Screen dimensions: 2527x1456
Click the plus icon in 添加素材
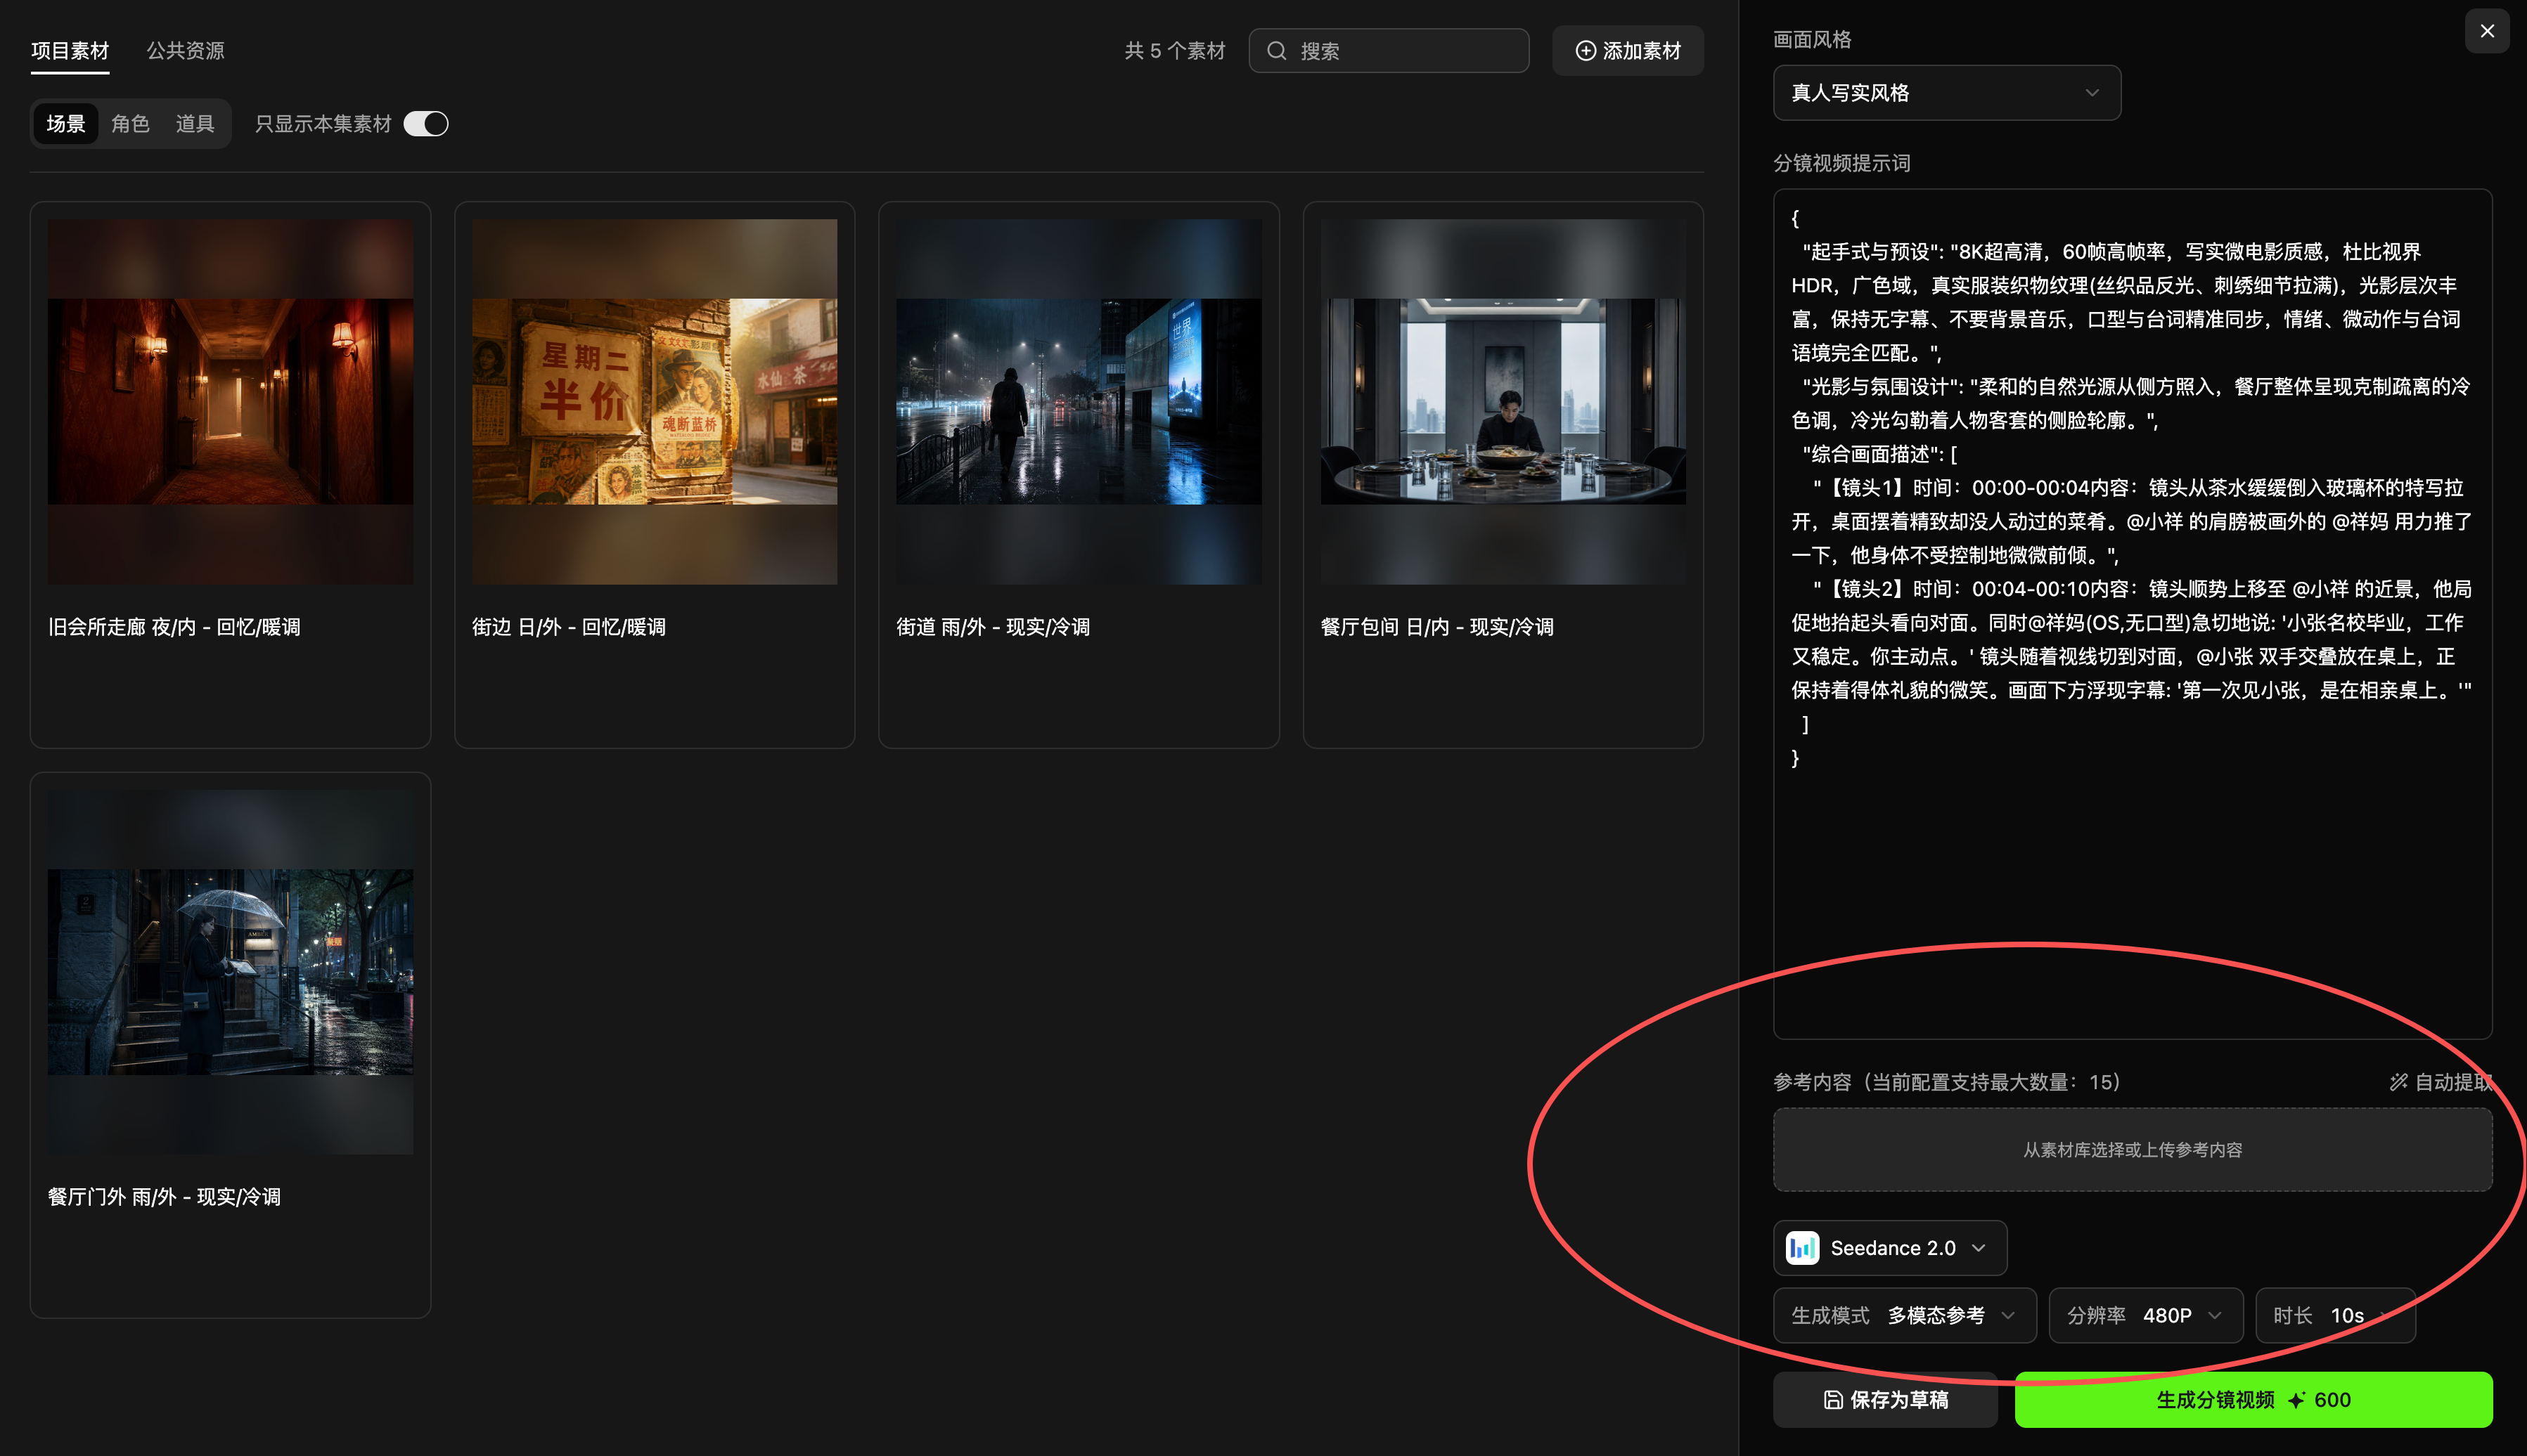point(1586,51)
